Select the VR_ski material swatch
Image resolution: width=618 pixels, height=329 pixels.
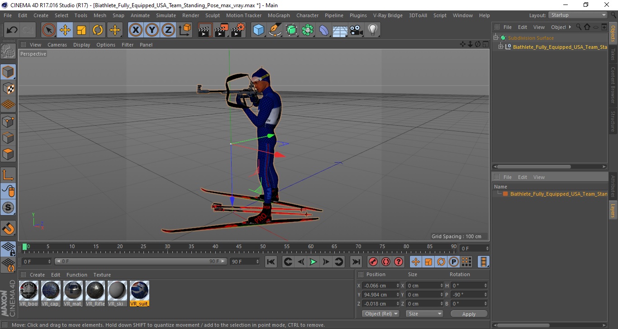click(117, 294)
